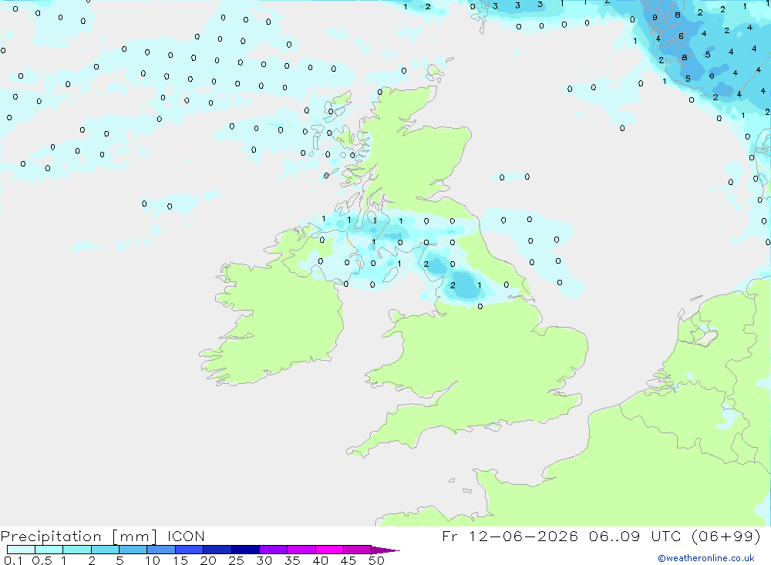Open the weatheronline.co.uk link
Image resolution: width=771 pixels, height=565 pixels.
click(x=706, y=558)
